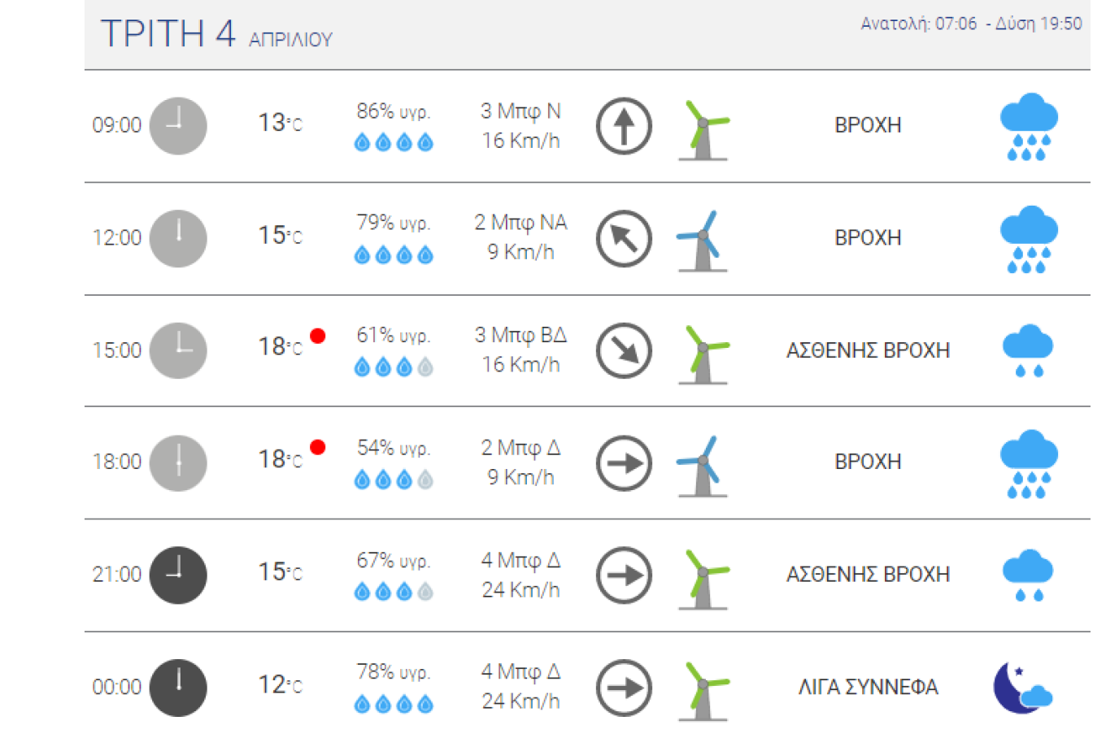Click the dark clock icon for 21:00
Viewport: 1106px width, 738px height.
(x=178, y=575)
